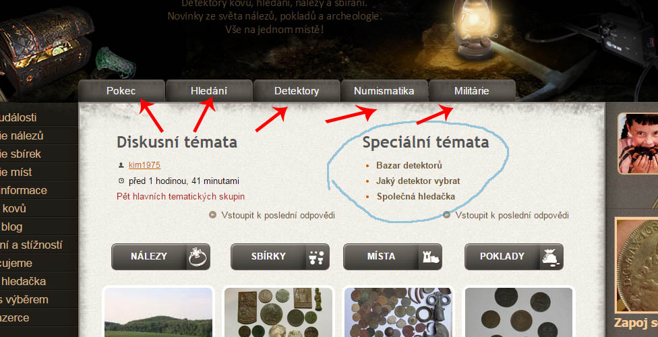Click the user icon next to kim1975
The width and height of the screenshot is (658, 337).
[x=121, y=165]
